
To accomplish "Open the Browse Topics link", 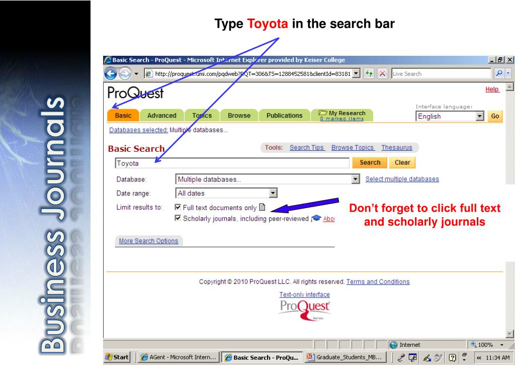I will point(353,148).
